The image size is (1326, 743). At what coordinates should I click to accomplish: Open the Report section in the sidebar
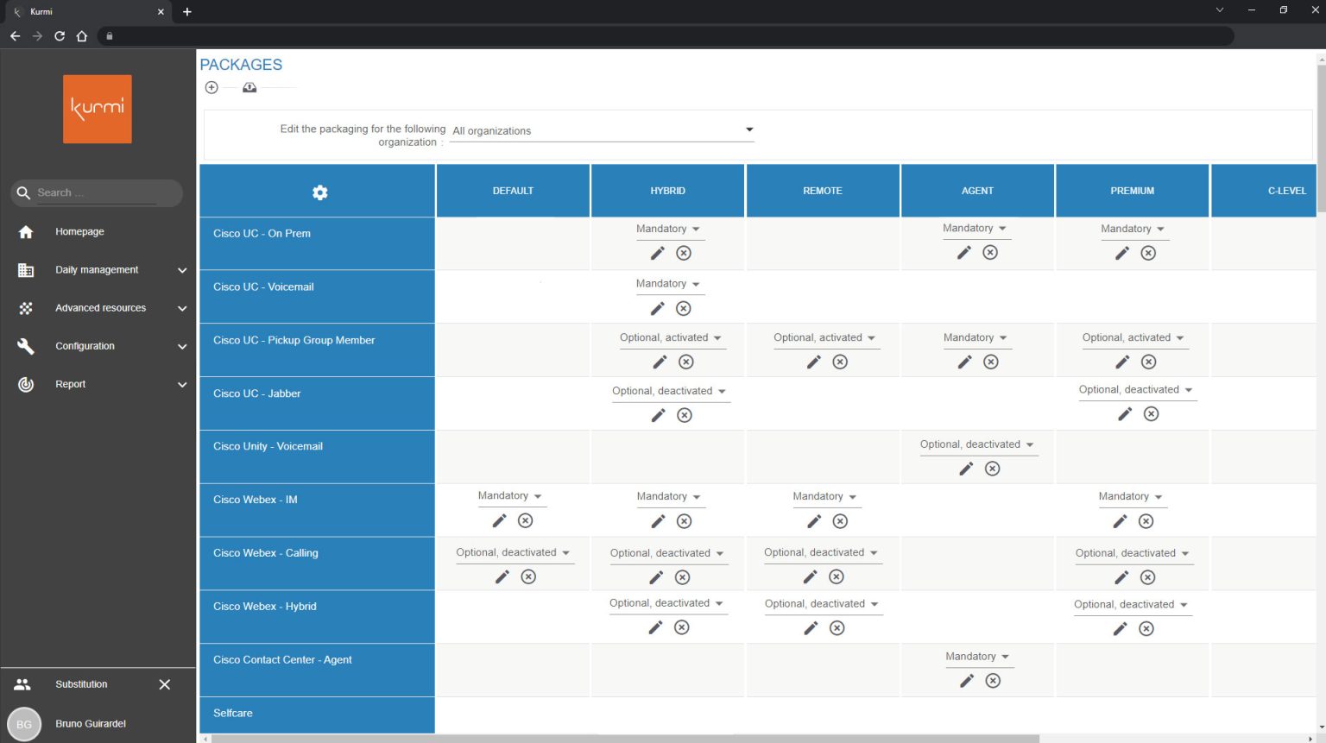(70, 384)
